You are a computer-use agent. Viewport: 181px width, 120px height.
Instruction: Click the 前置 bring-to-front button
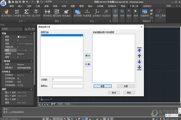(x=103, y=86)
